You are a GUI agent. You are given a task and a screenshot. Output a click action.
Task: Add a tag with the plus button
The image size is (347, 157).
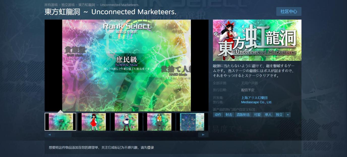point(288,115)
